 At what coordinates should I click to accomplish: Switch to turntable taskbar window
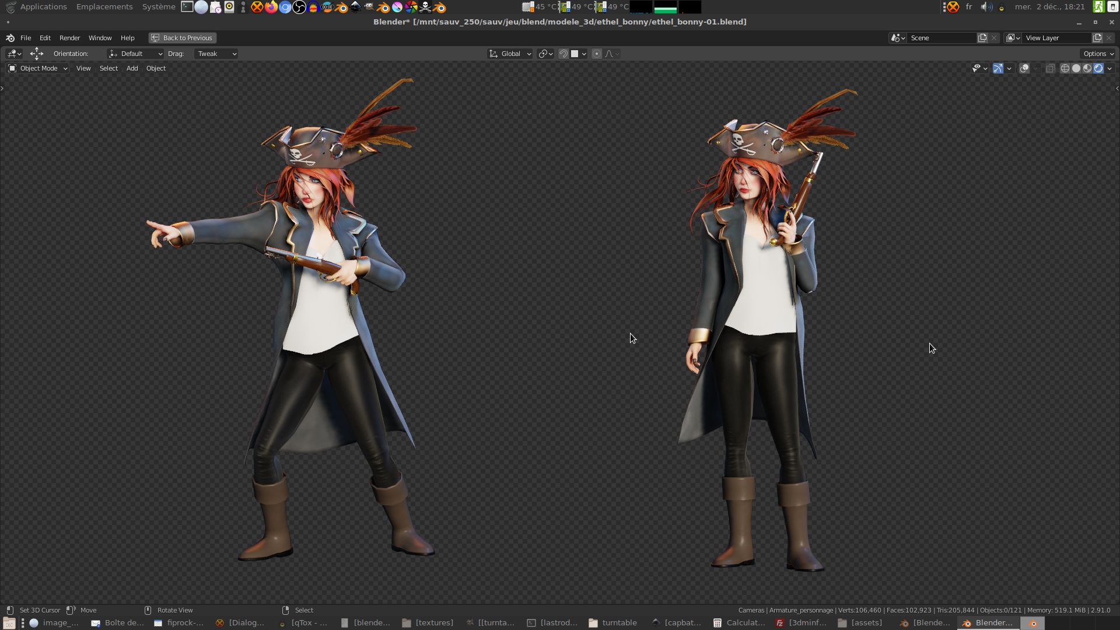click(612, 623)
